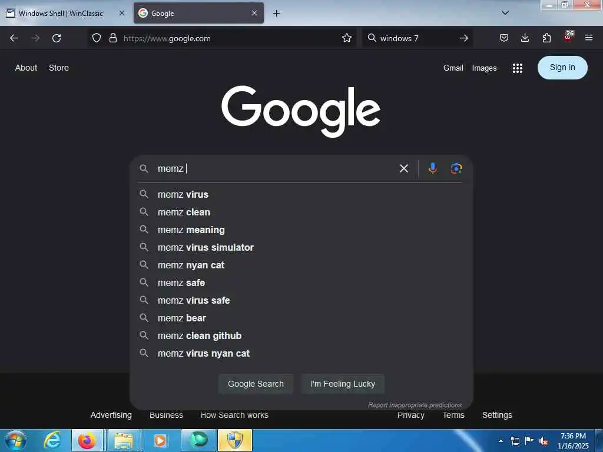Launch Internet Explorer from the taskbar
The image size is (603, 452).
tap(52, 440)
